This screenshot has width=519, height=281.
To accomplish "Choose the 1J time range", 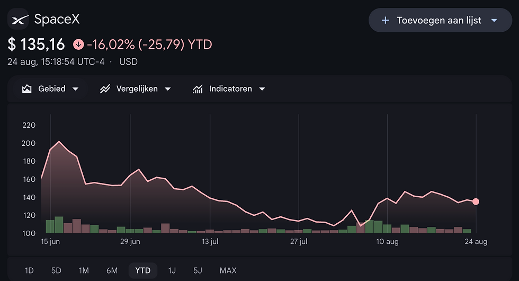I will tap(172, 271).
